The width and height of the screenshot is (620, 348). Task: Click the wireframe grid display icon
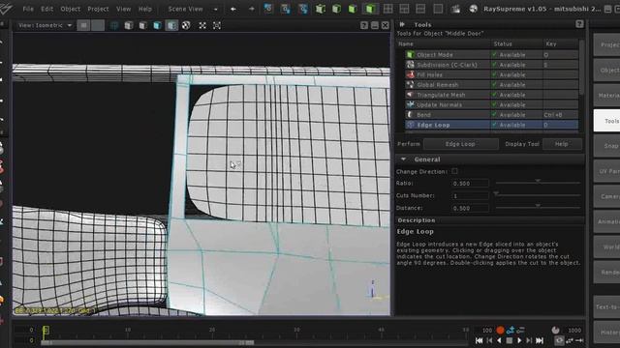114,26
